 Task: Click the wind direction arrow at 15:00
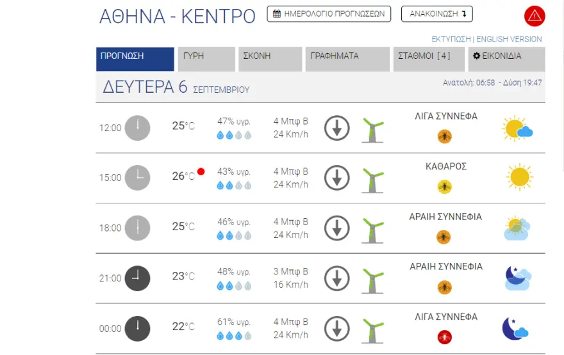coord(336,178)
